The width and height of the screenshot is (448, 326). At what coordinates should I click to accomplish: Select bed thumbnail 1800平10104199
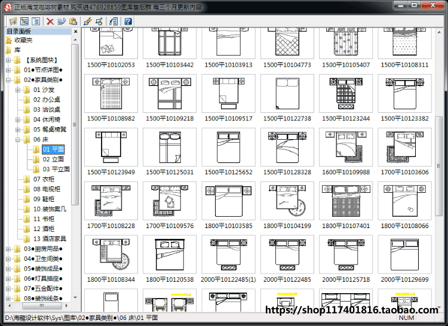tap(287, 205)
